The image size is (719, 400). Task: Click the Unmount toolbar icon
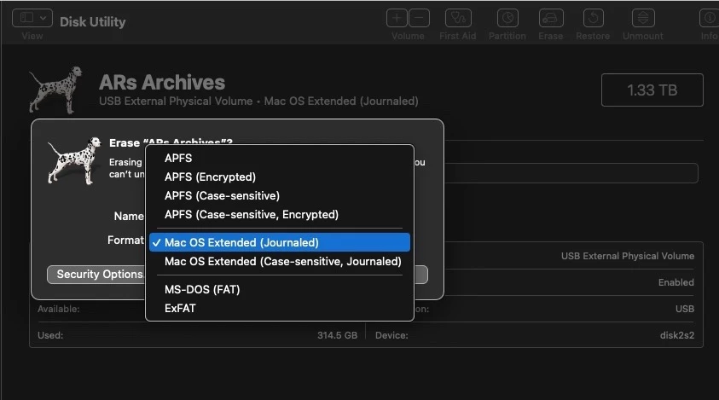(643, 18)
